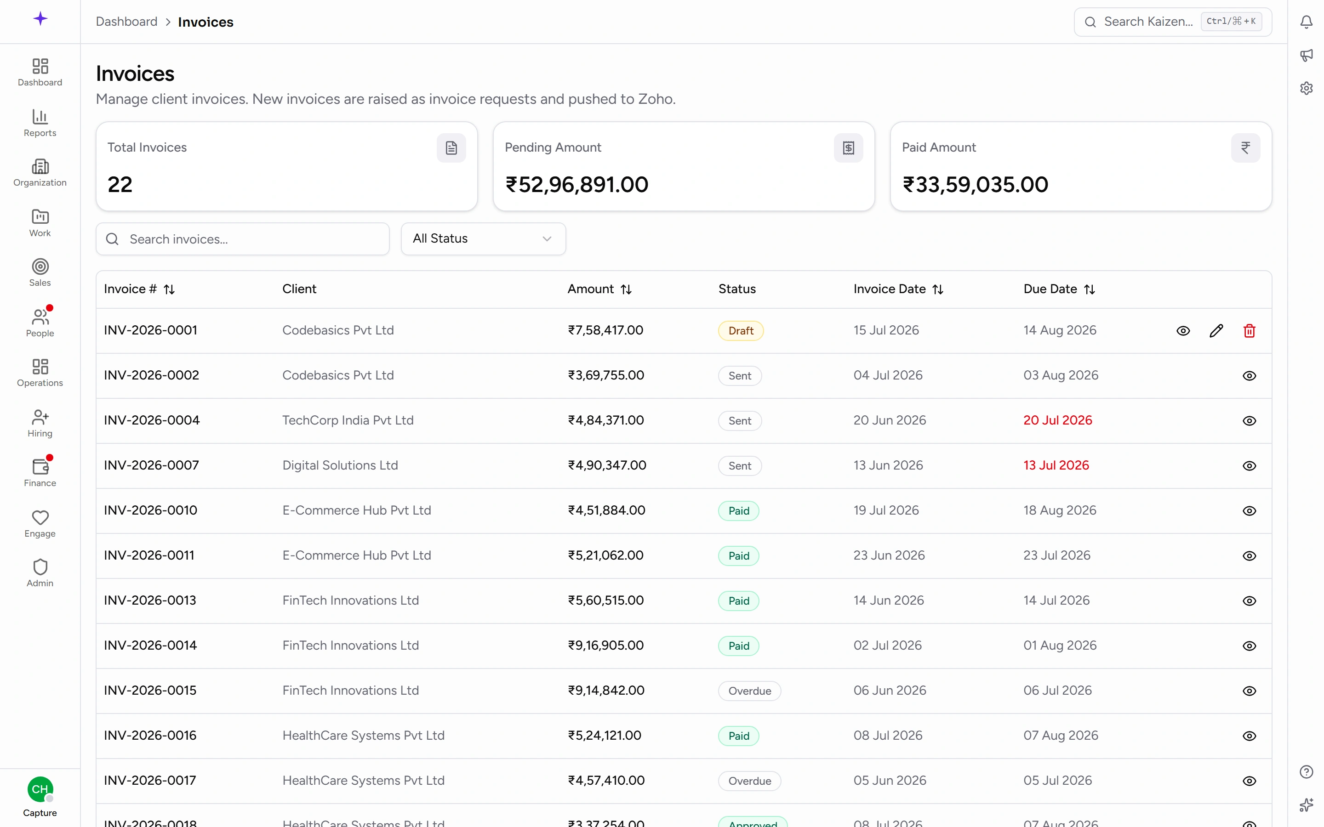Click the Search invoices field
Screen dimensions: 1324x827
pyautogui.click(x=242, y=238)
